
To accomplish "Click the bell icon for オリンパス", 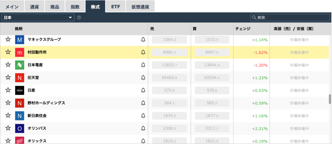I will click(143, 128).
